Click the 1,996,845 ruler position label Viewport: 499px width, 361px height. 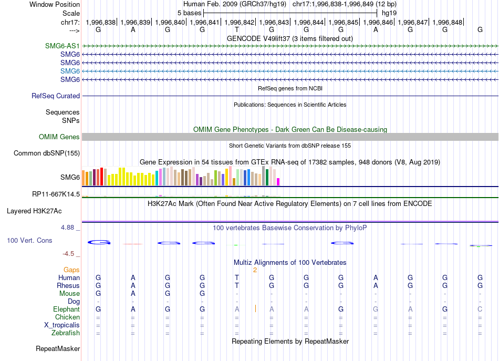(x=344, y=22)
